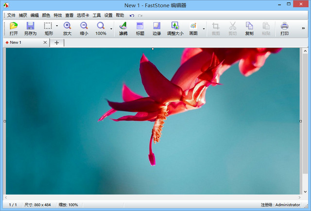
Task: Click the 画图 paint icon
Action: (x=193, y=29)
